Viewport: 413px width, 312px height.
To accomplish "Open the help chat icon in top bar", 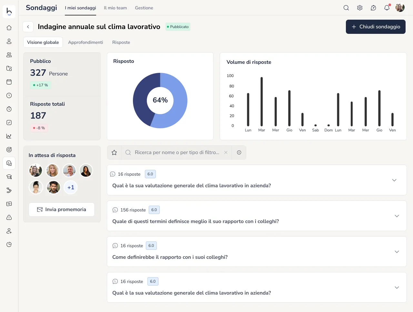I will [x=373, y=8].
